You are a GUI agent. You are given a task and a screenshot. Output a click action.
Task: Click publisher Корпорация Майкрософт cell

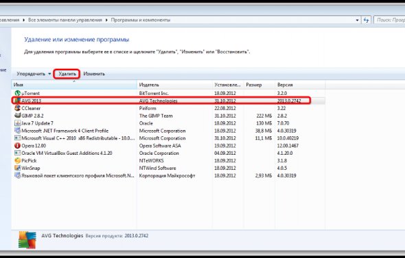pos(167,175)
